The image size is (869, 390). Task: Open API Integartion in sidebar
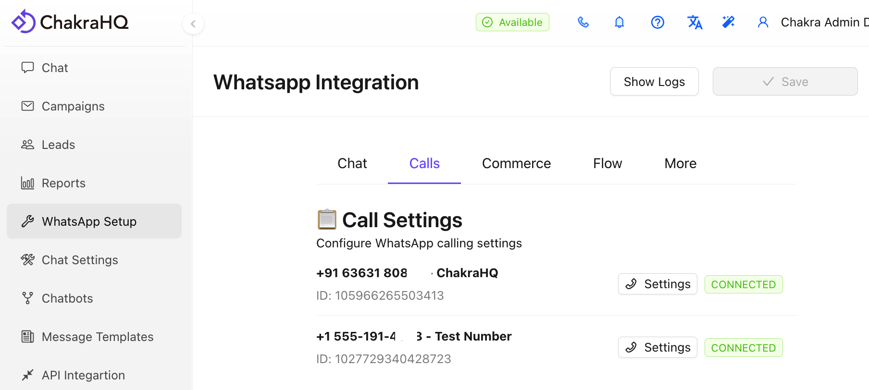coord(94,375)
